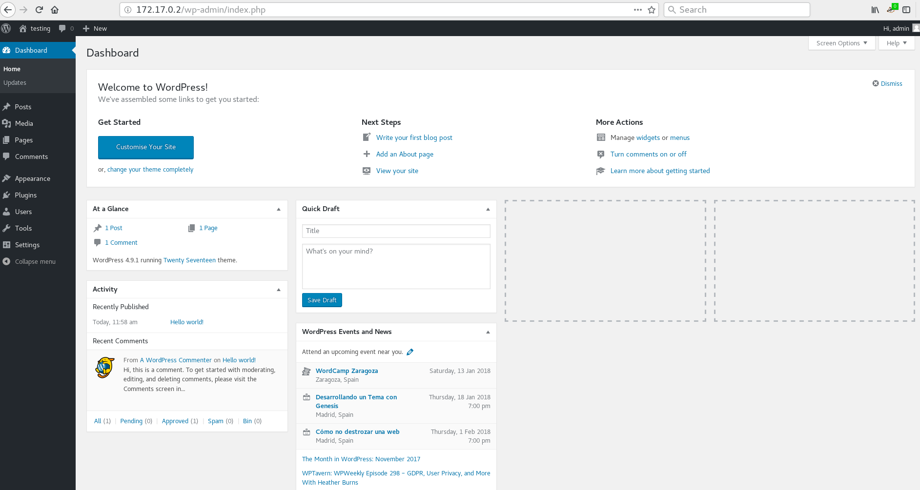Reload the page with the refresh icon
Image resolution: width=920 pixels, height=490 pixels.
click(x=39, y=10)
